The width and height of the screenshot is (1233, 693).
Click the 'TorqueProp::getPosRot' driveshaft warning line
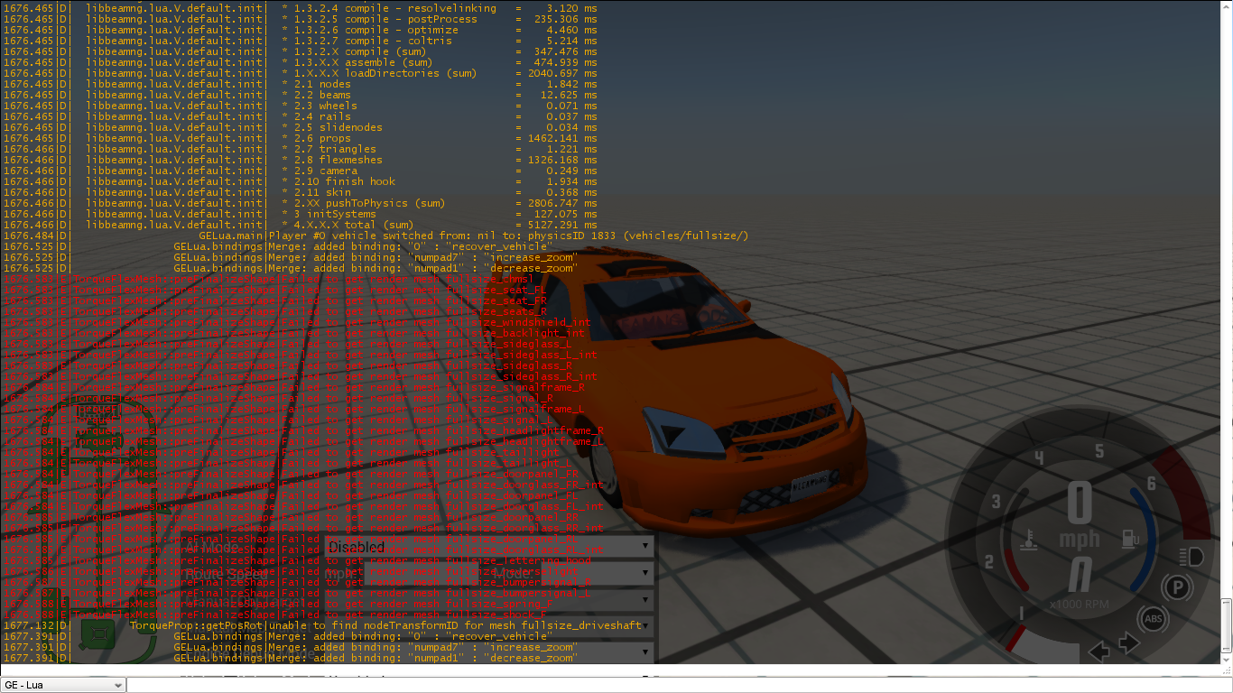coord(322,625)
